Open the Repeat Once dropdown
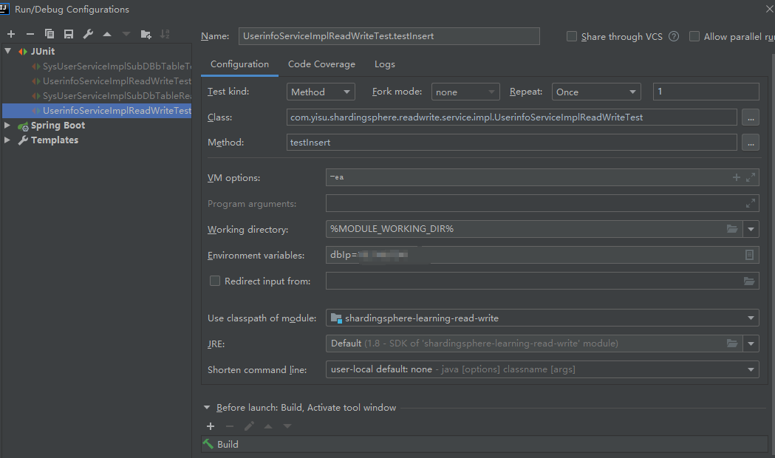This screenshot has height=458, width=775. 597,92
